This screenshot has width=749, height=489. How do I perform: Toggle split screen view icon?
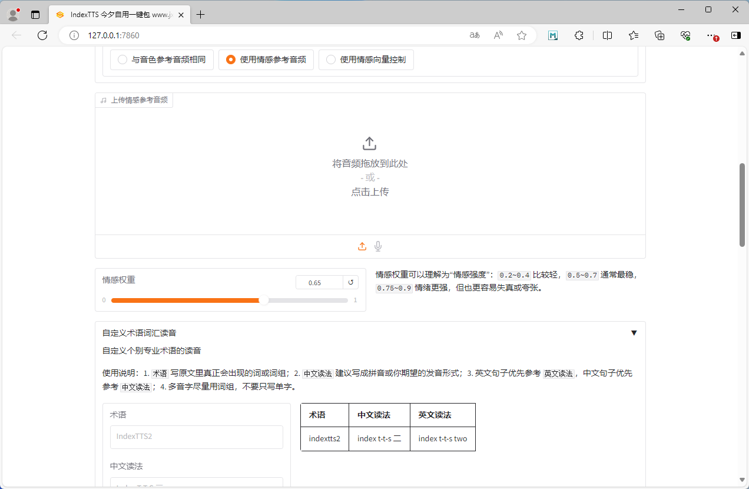pos(607,35)
